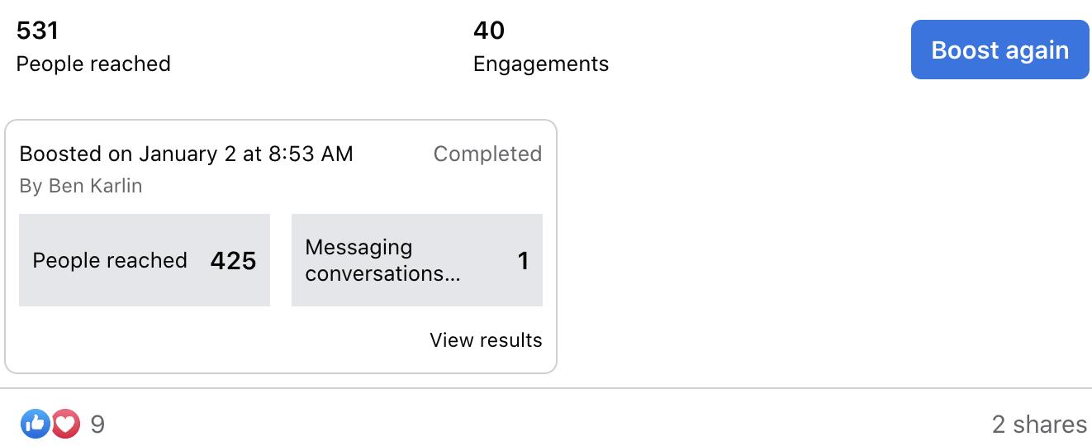Click the Completed status label
Viewport: 1092px width, 446px height.
[487, 154]
